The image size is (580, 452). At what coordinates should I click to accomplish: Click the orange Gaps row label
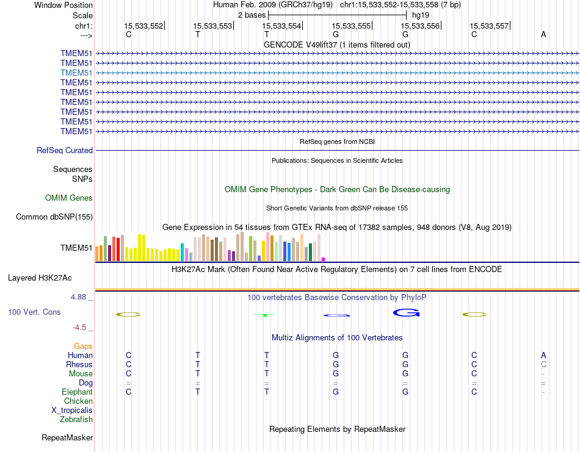(83, 346)
